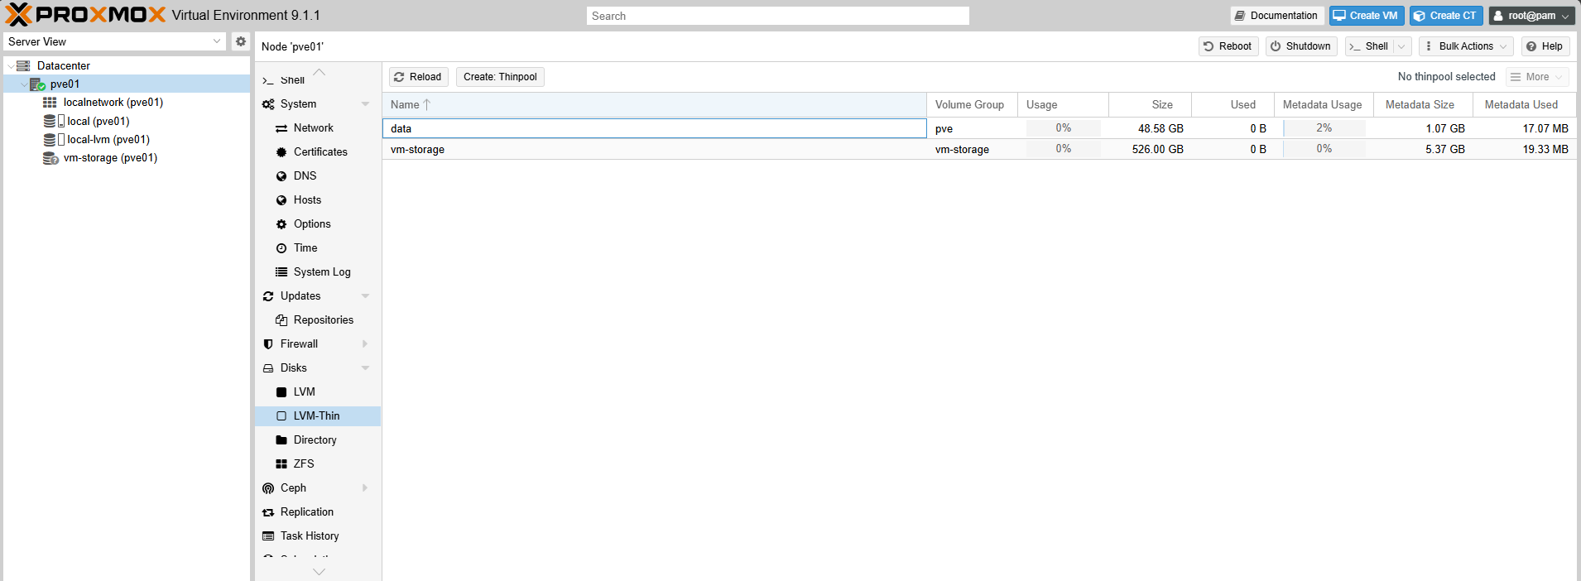Click the data row usage bar

tap(1064, 128)
